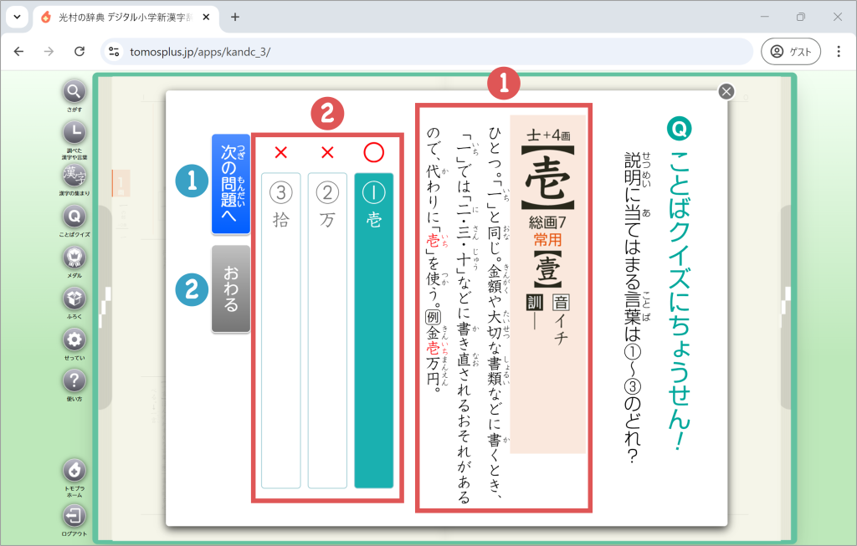Click the address bar URL tomosplus.jp

click(200, 52)
